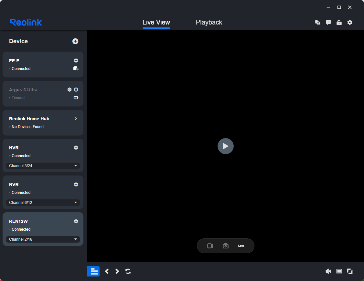Click the battery icon on Argus 3 Ultra
Image resolution: width=364 pixels, height=281 pixels.
[76, 97]
